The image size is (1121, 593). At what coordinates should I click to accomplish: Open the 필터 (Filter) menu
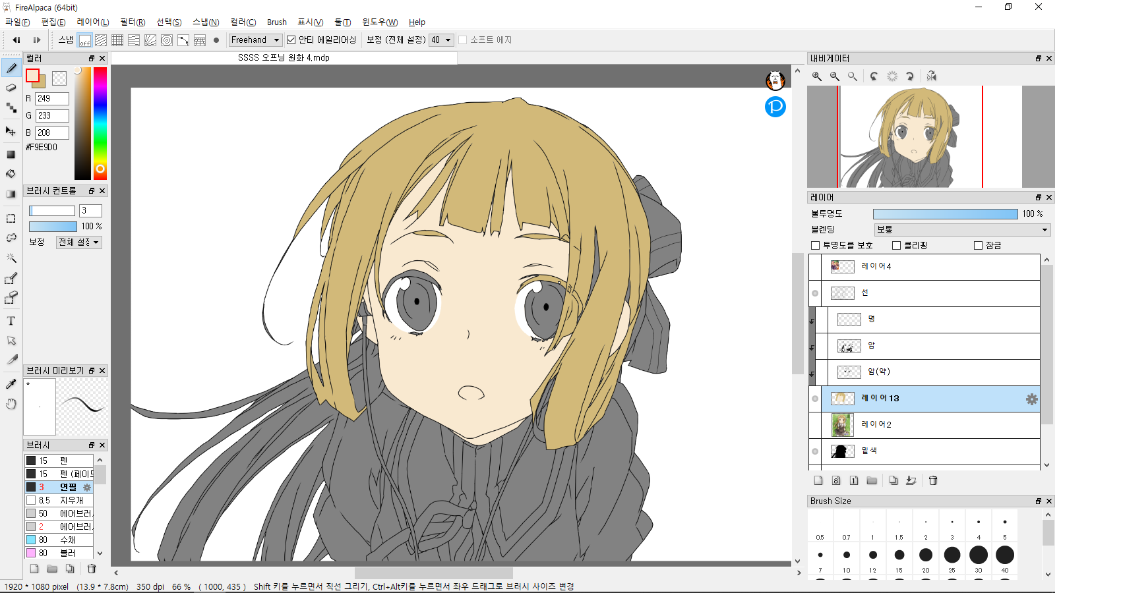point(133,22)
